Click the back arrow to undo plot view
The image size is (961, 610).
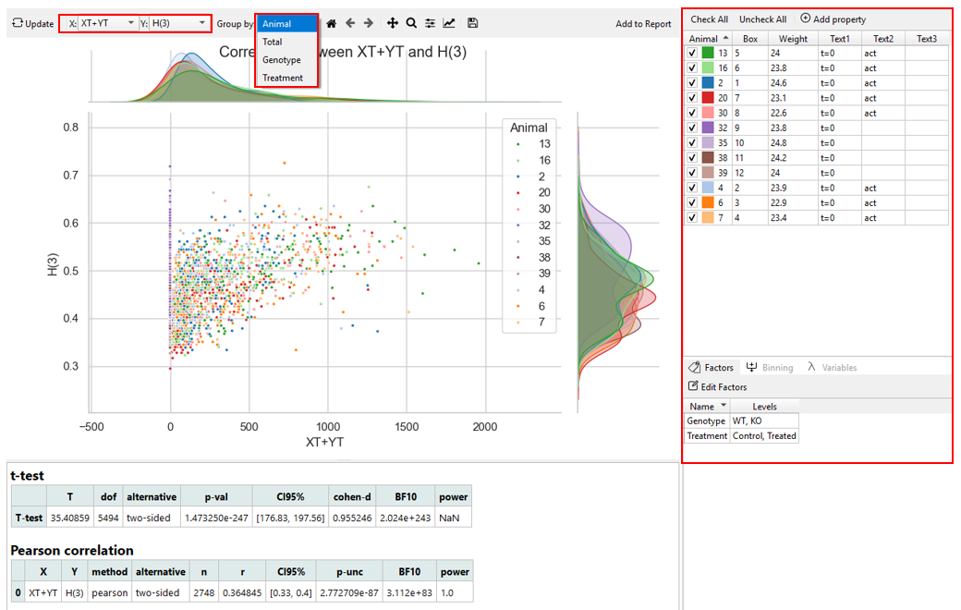click(351, 23)
